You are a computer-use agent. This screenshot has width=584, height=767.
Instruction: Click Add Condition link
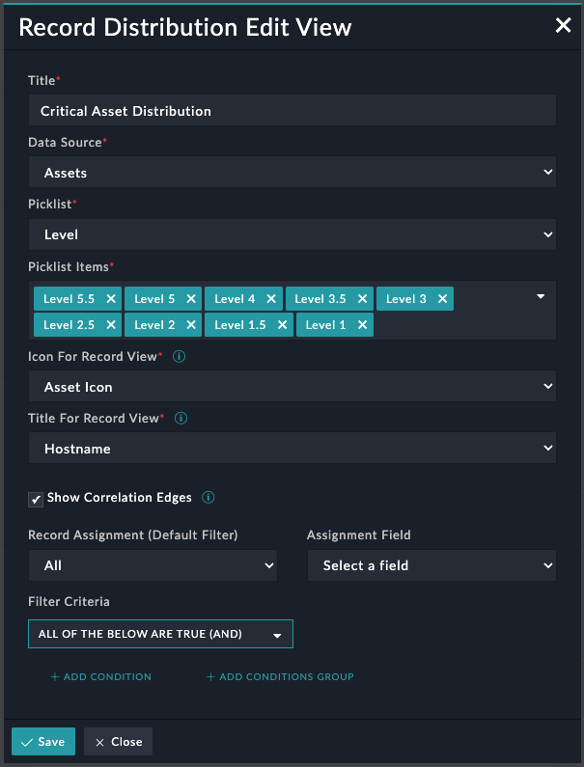(101, 677)
